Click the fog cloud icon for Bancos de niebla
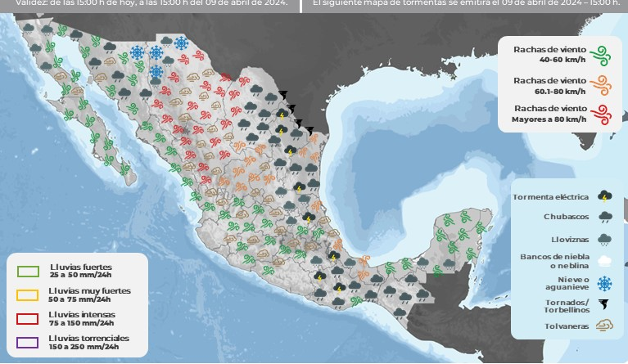 [605, 261]
